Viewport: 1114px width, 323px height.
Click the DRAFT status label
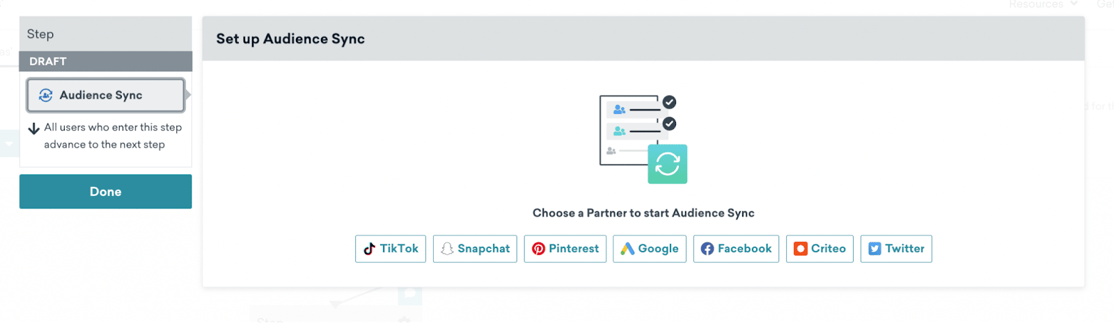pyautogui.click(x=48, y=61)
